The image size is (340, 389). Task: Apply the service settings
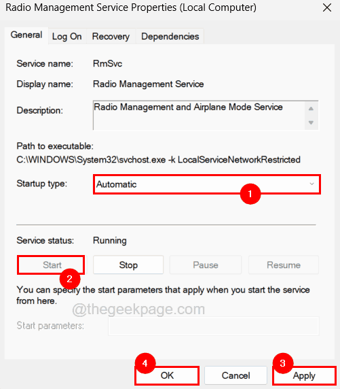(x=304, y=375)
